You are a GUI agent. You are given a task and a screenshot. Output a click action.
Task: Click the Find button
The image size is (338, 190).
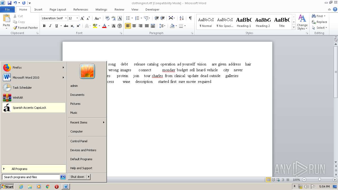tap(319, 16)
